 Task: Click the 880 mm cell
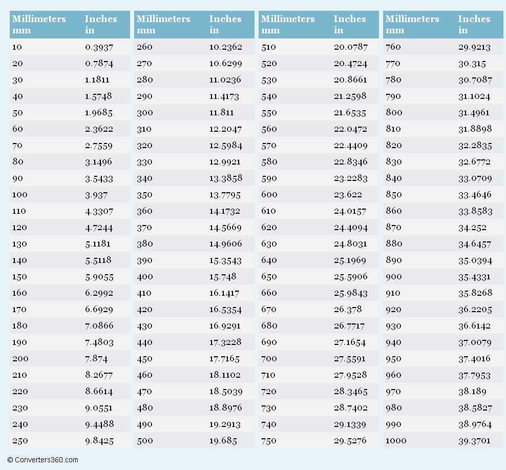point(394,243)
